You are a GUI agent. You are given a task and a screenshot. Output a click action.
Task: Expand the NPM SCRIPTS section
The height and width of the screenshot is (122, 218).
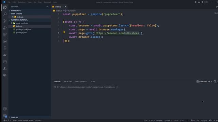tap(16, 11)
